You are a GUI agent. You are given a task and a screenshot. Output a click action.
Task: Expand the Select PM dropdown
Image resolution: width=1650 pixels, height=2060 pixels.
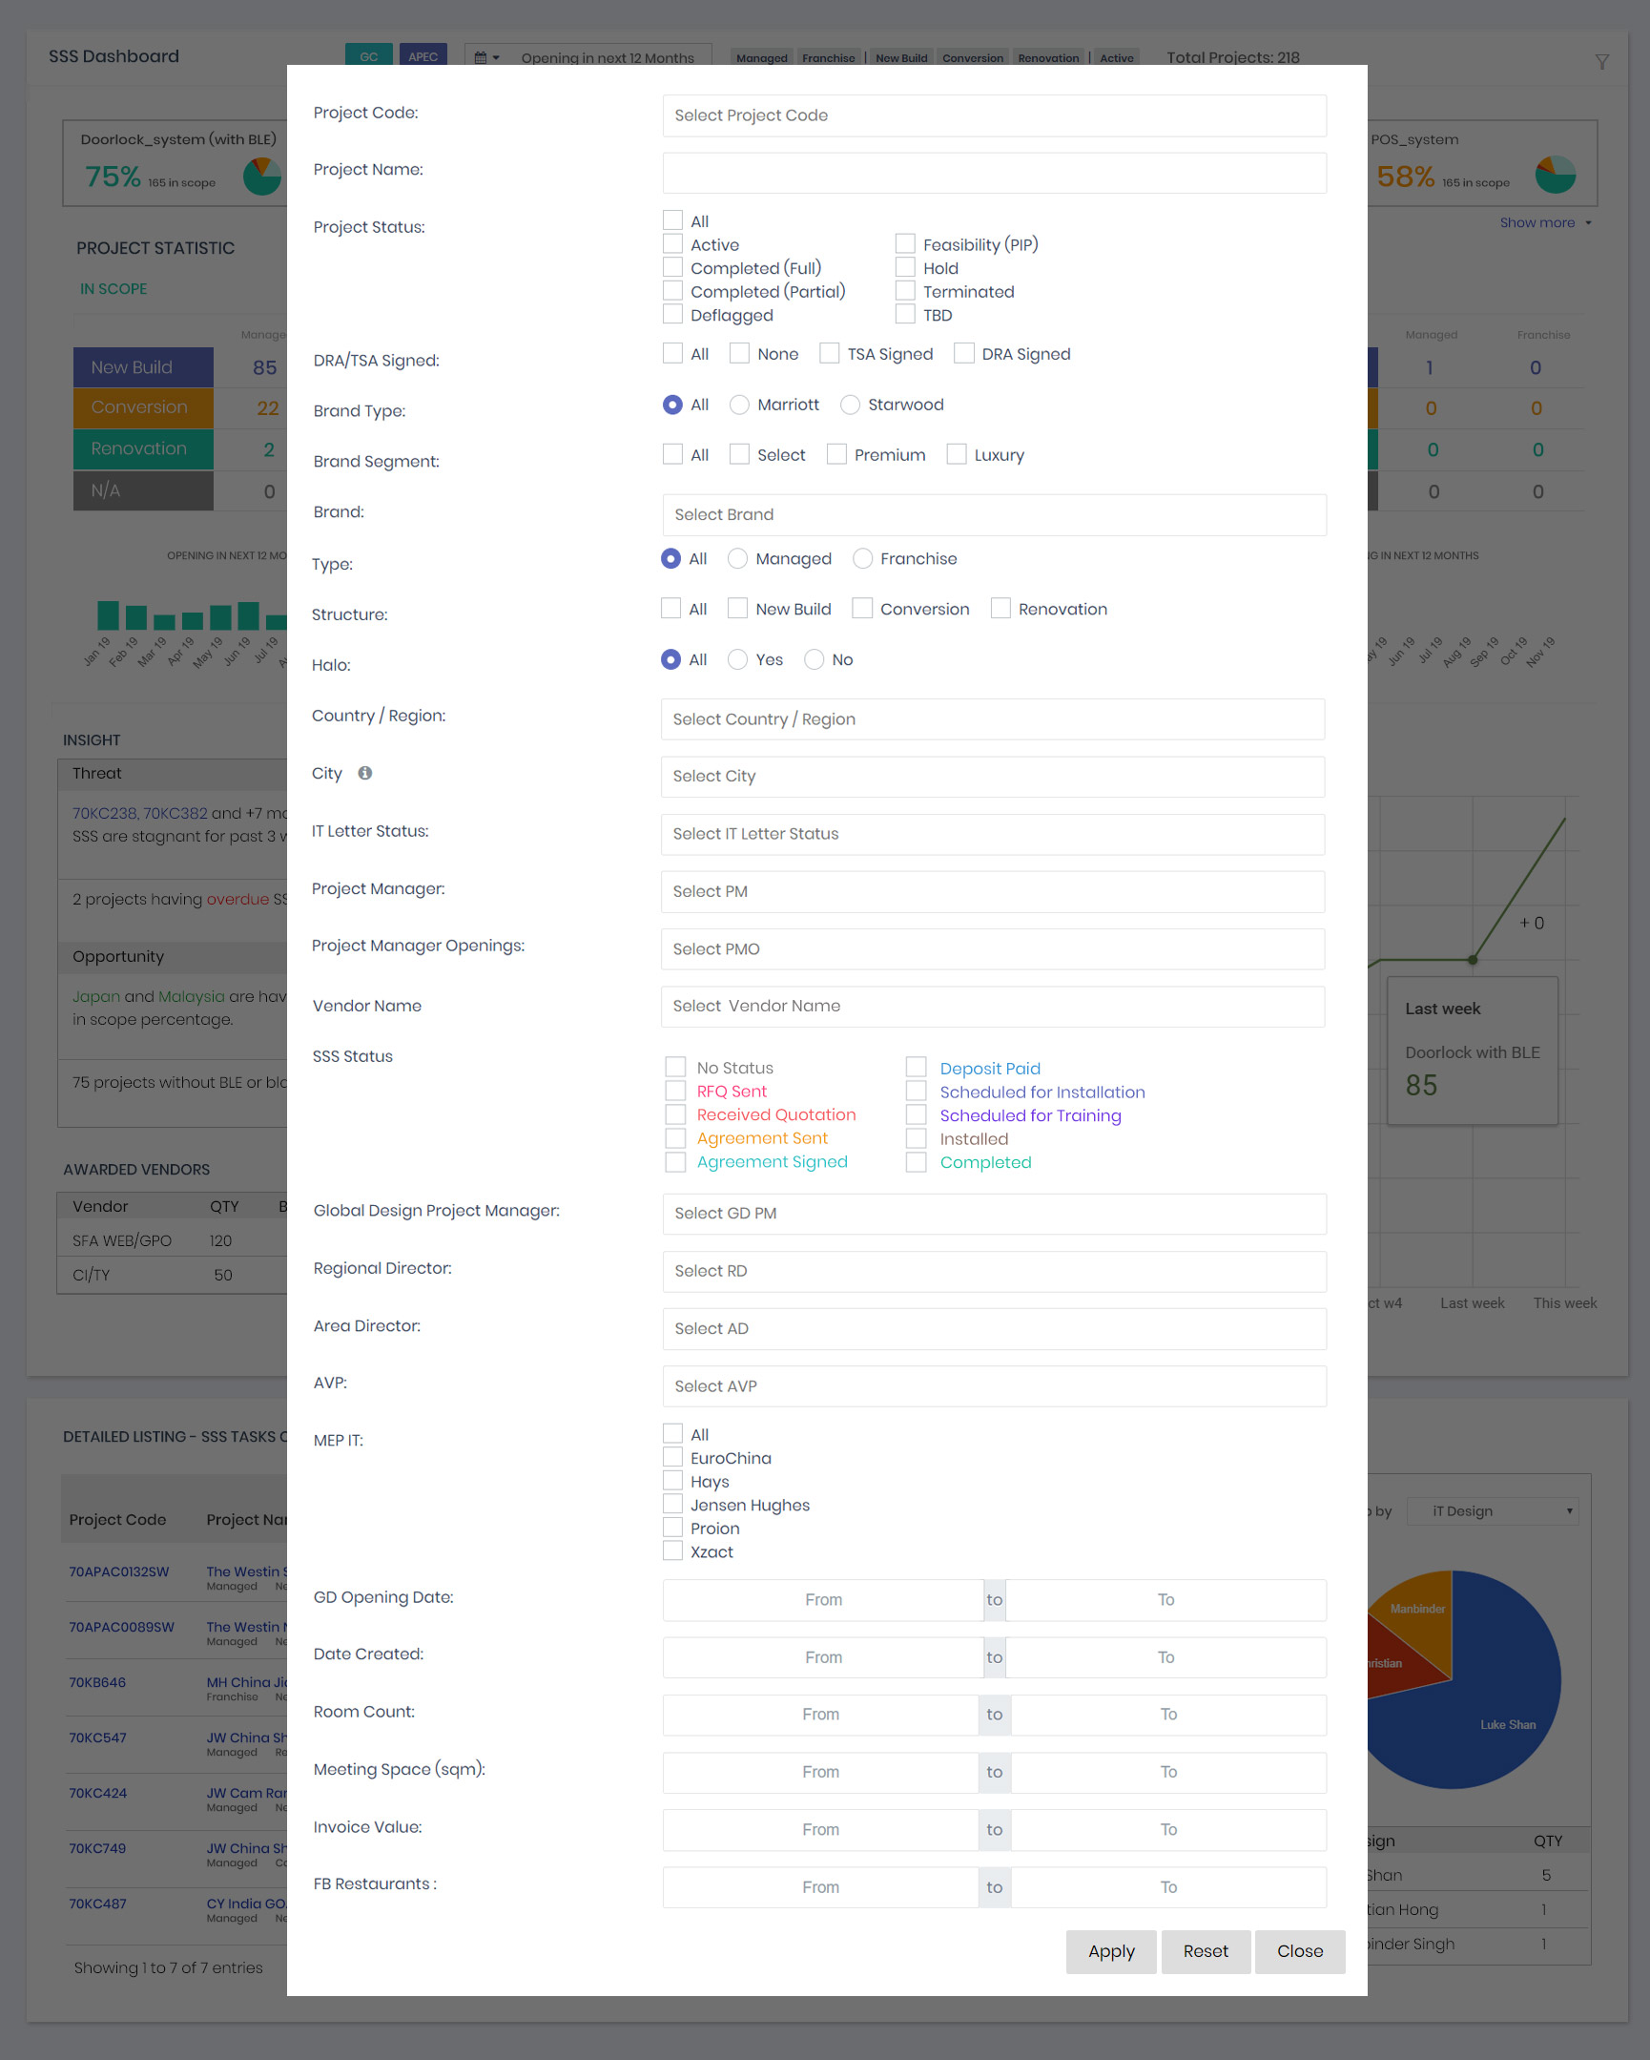992,891
